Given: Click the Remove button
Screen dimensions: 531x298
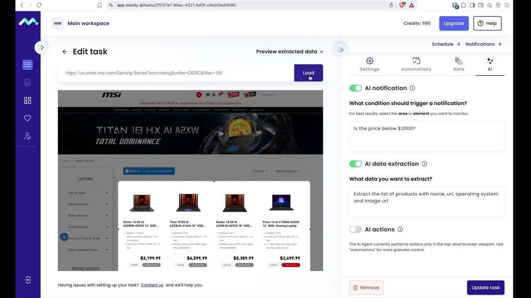Looking at the screenshot, I should click(x=366, y=288).
